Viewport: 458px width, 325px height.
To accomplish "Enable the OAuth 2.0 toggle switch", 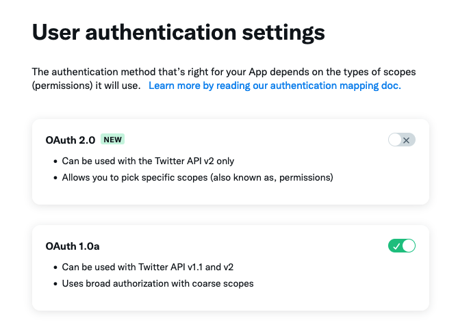I will [x=402, y=140].
